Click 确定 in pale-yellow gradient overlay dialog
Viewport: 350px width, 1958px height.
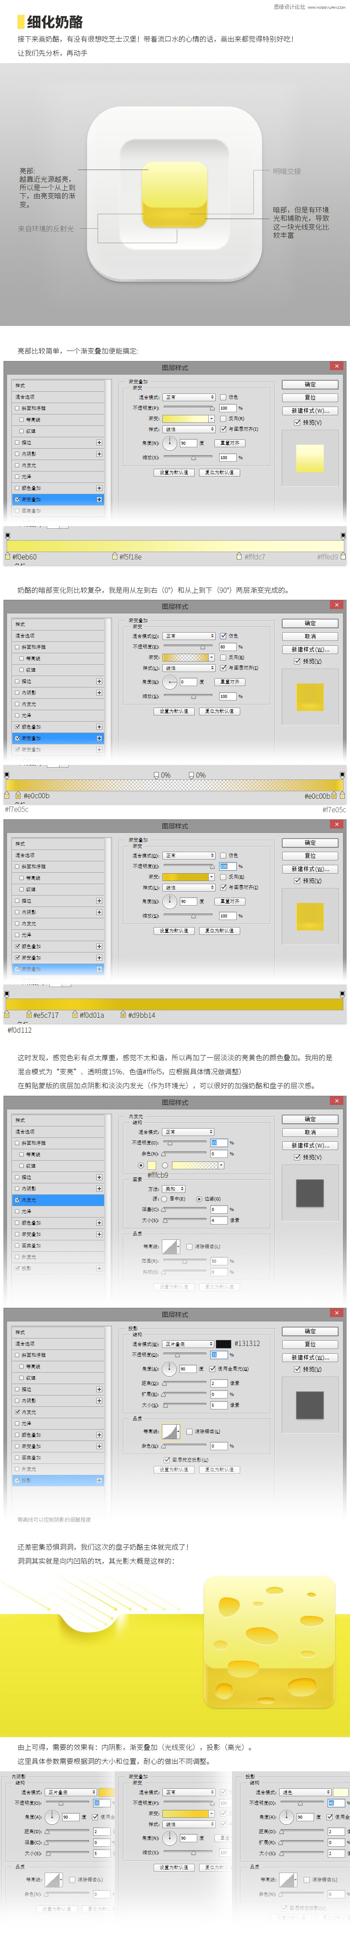point(310,385)
